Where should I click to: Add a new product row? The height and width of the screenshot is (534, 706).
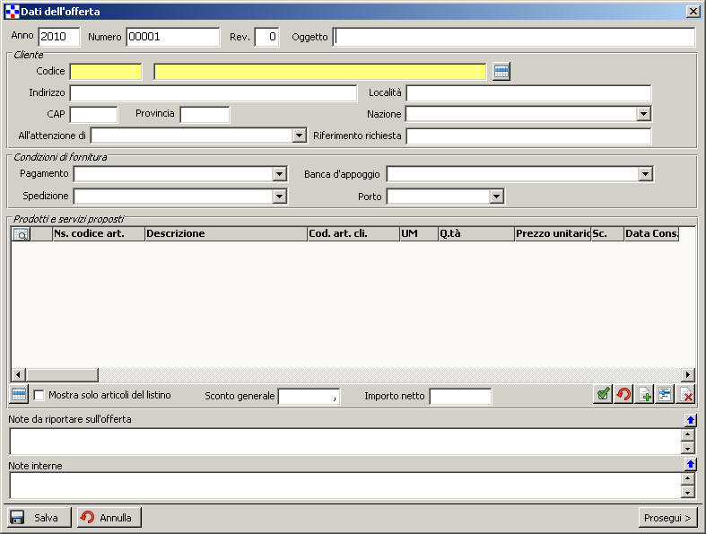pos(644,395)
